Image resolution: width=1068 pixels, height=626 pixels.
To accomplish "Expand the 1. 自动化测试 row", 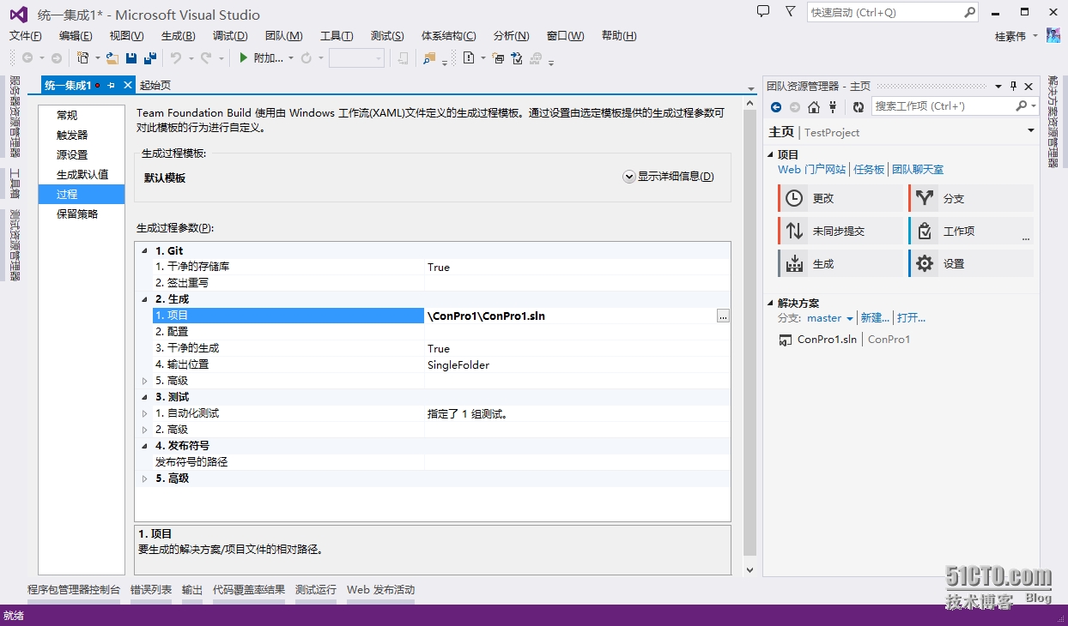I will [x=145, y=413].
